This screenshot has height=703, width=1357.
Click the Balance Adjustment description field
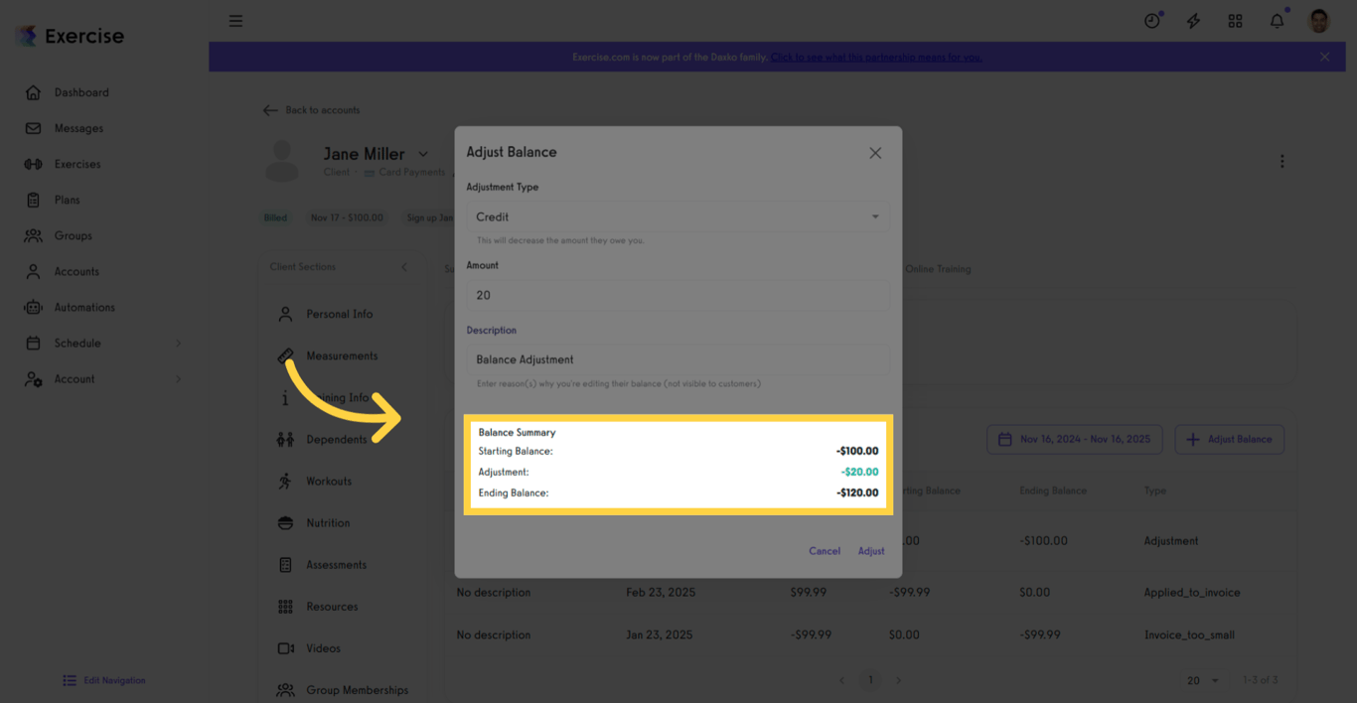coord(678,358)
